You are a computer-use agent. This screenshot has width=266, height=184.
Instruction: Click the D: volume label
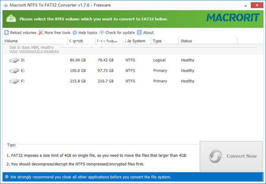tap(23, 60)
